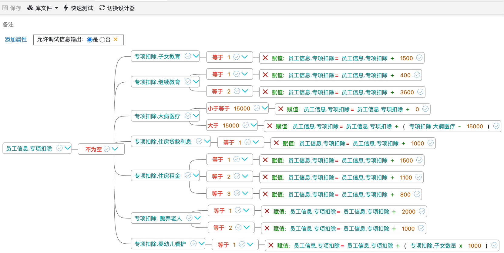Click 切换设计器 to switch designer
The image size is (504, 253).
[117, 8]
